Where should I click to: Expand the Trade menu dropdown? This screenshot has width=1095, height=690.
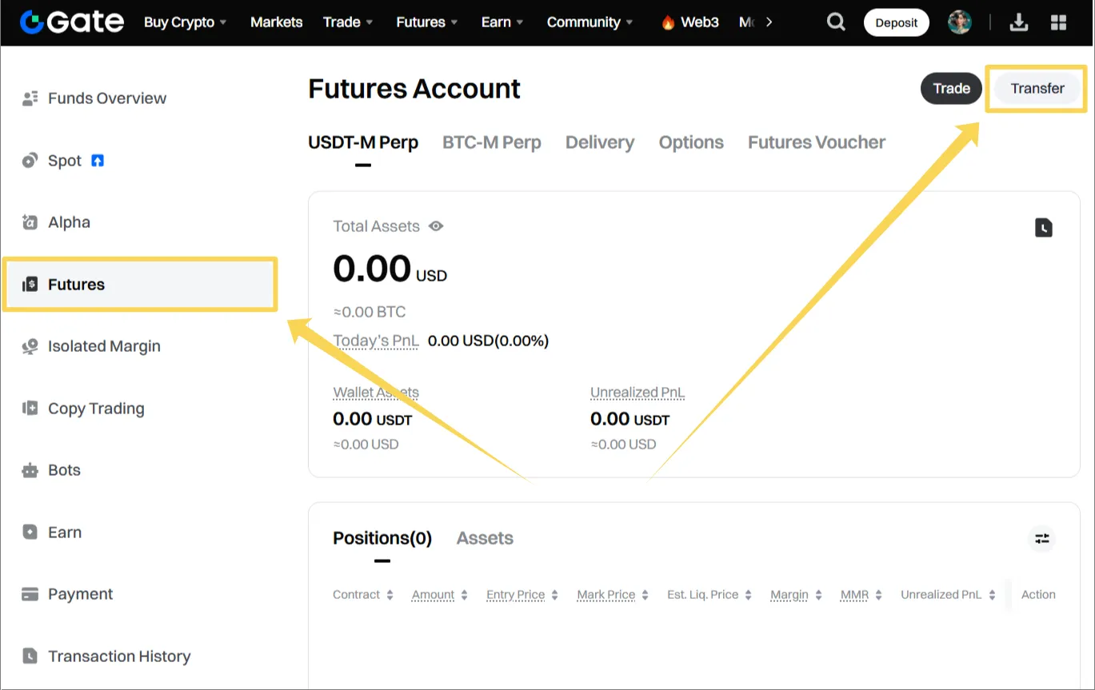coord(348,22)
